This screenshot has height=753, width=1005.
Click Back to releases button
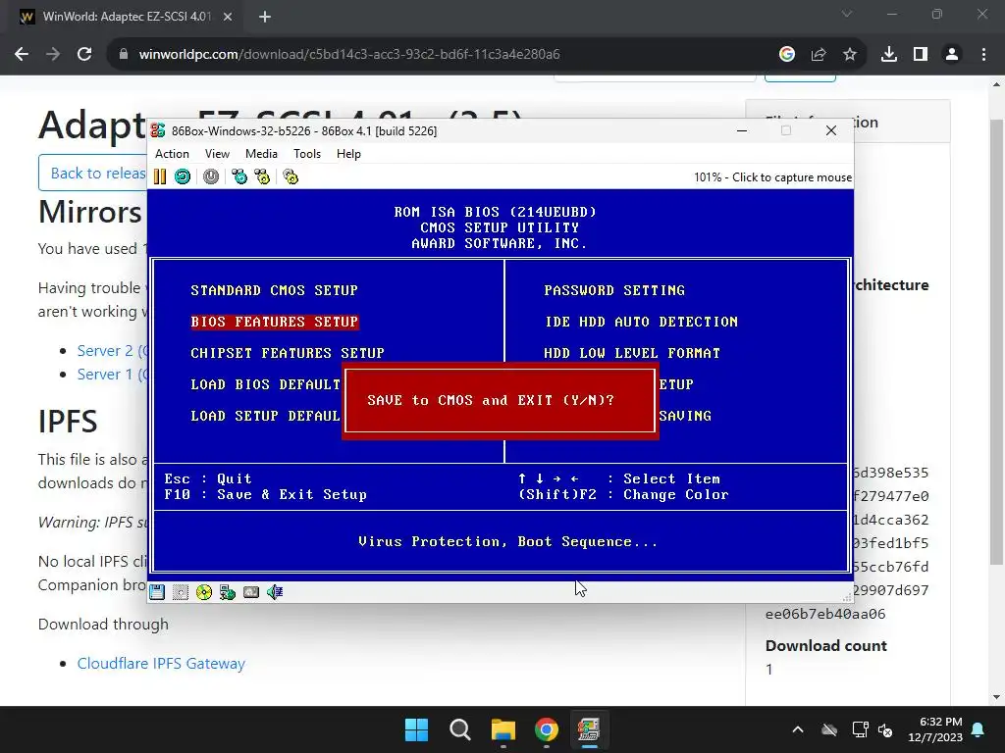93,173
